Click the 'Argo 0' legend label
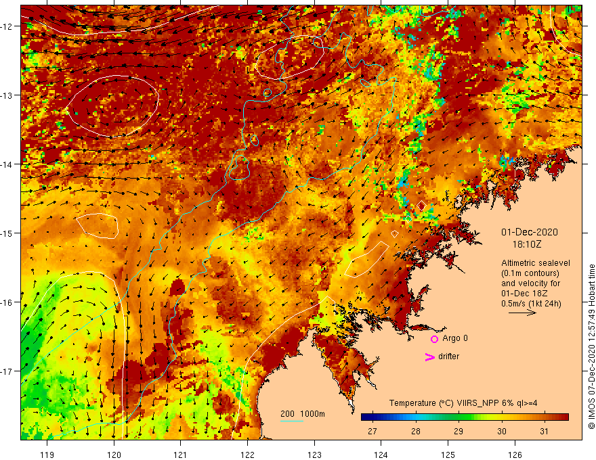Viewport: 596px width, 460px height. [x=455, y=338]
